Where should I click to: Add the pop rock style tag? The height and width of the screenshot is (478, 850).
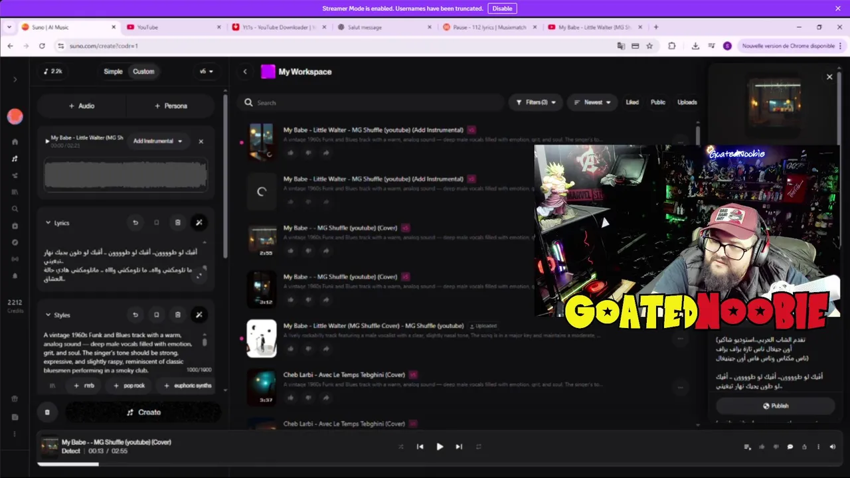(x=129, y=386)
